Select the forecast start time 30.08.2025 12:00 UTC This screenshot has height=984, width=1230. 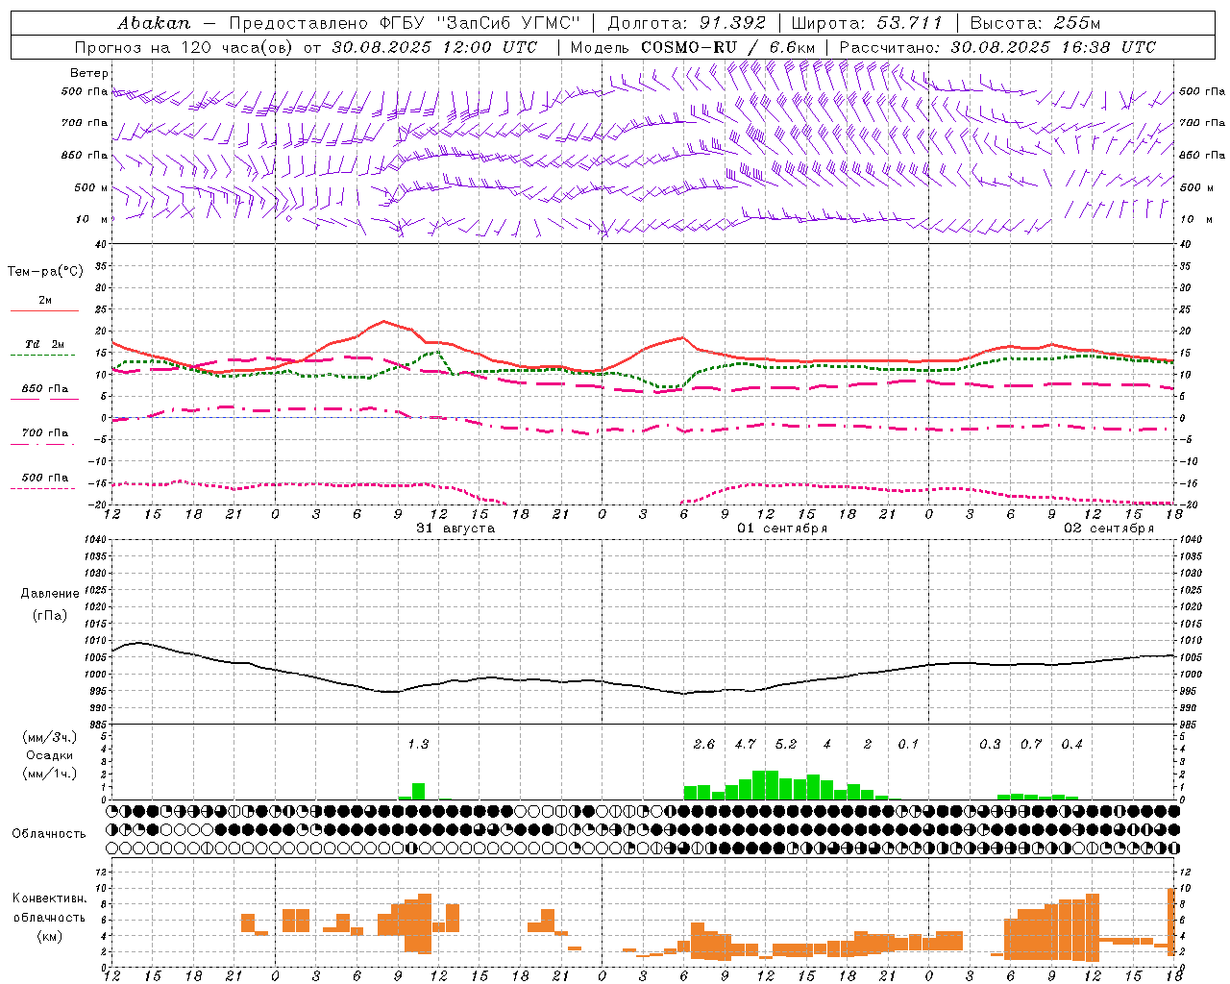[x=434, y=47]
